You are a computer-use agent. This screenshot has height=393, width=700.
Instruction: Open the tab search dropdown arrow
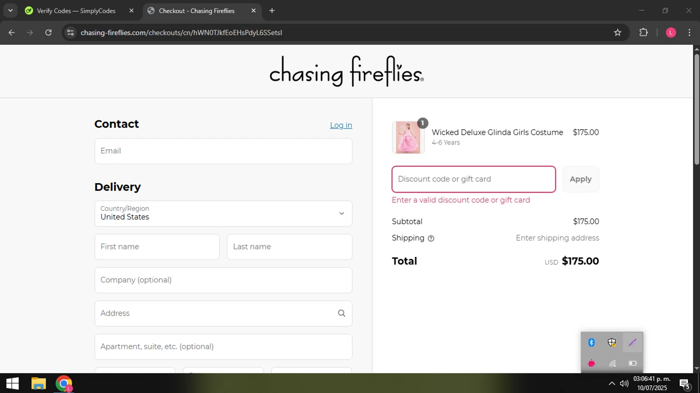point(10,11)
